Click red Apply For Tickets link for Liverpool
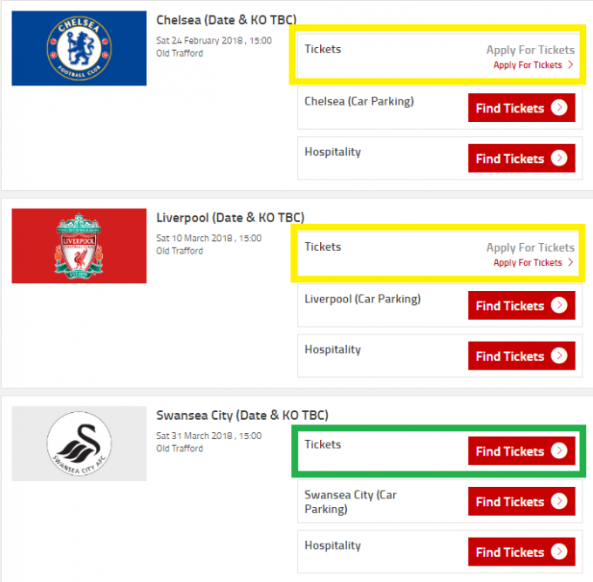 (528, 263)
